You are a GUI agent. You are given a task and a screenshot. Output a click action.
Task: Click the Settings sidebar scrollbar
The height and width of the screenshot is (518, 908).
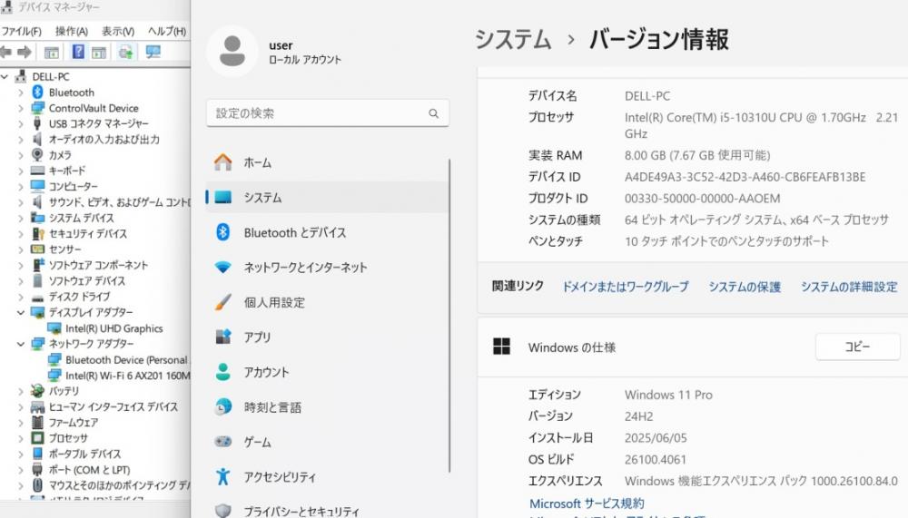tap(449, 316)
